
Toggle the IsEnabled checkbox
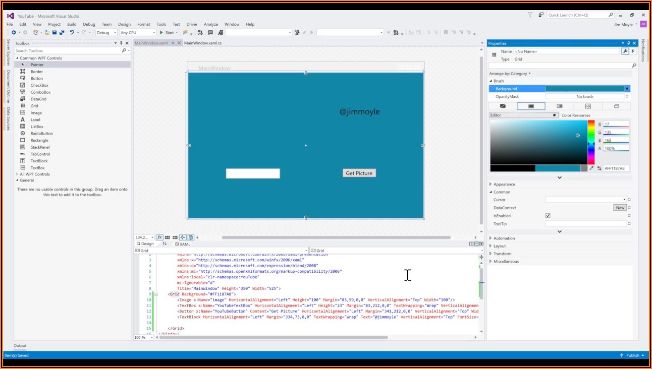(x=548, y=216)
